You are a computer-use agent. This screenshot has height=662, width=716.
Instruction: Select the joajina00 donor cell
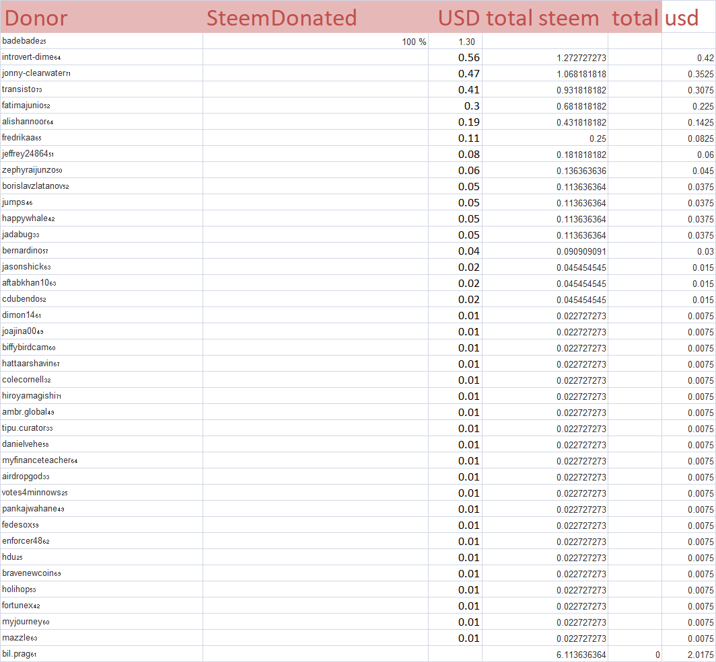(102, 331)
